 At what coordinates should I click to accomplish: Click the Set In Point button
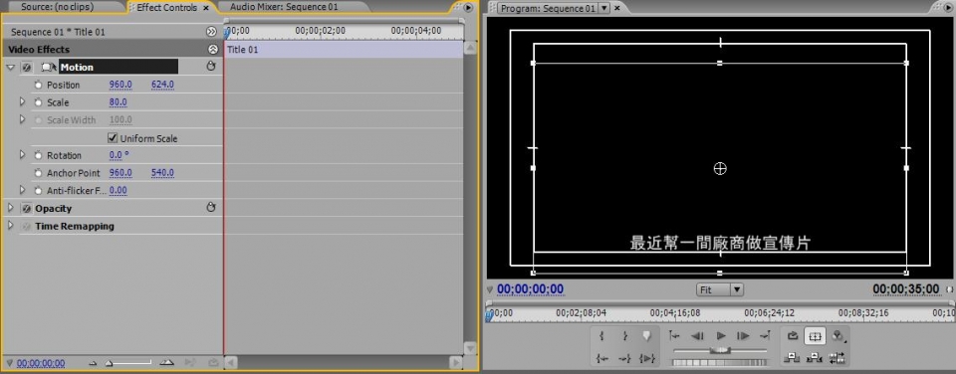(601, 335)
